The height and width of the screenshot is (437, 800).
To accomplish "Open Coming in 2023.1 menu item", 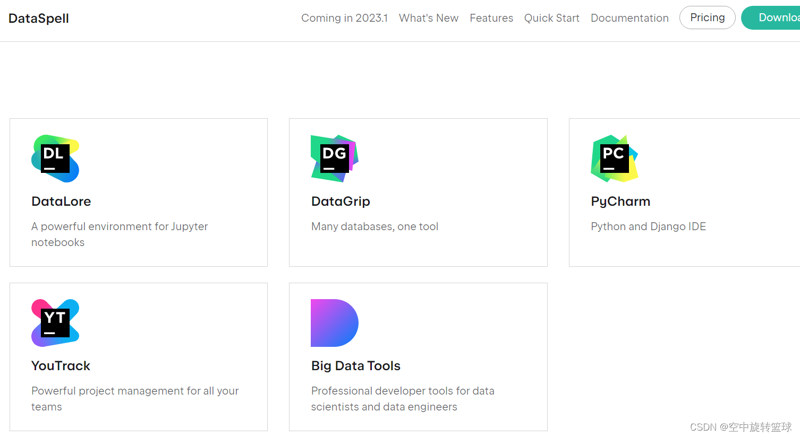I will [344, 18].
